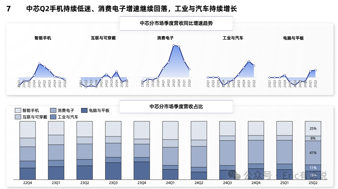This screenshot has height=189, width=338.
Task: Click the 电脑与平板 trend chart title
Action: (x=293, y=38)
